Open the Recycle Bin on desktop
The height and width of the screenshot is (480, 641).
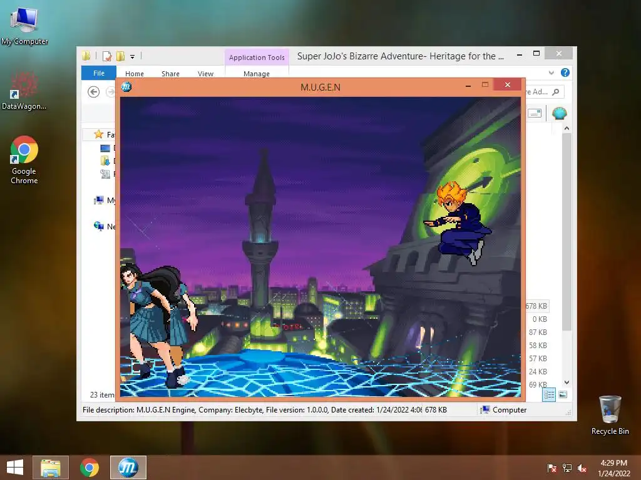coord(610,415)
